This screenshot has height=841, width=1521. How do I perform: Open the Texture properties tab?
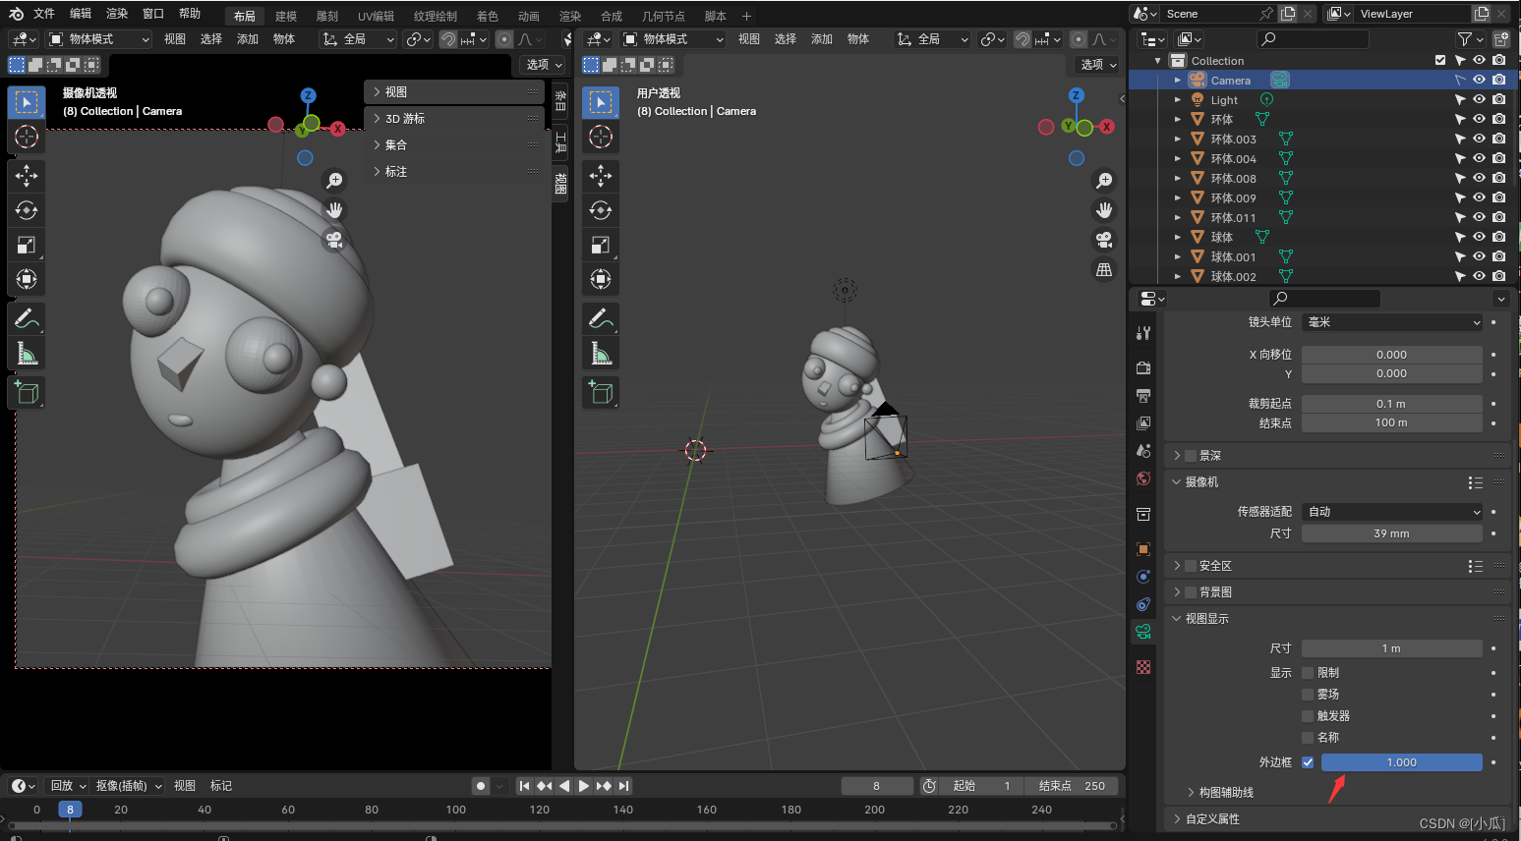click(1143, 667)
